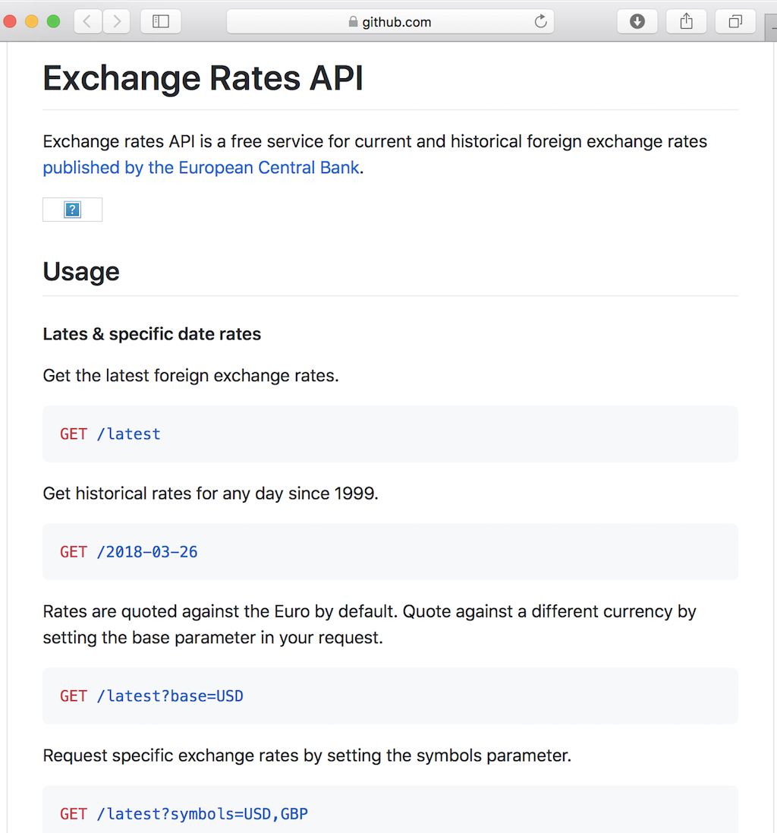Select the GET /latest code snippet
Screen dimensions: 777x833
(x=109, y=434)
